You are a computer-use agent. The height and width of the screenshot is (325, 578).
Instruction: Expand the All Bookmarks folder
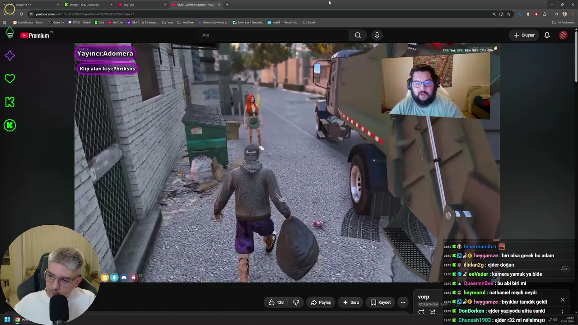[563, 23]
